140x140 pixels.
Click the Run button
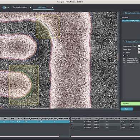coord(126,109)
